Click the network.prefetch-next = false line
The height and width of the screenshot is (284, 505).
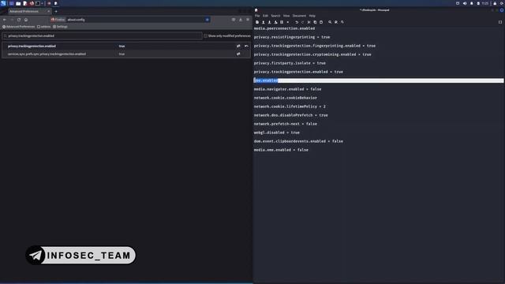point(286,124)
